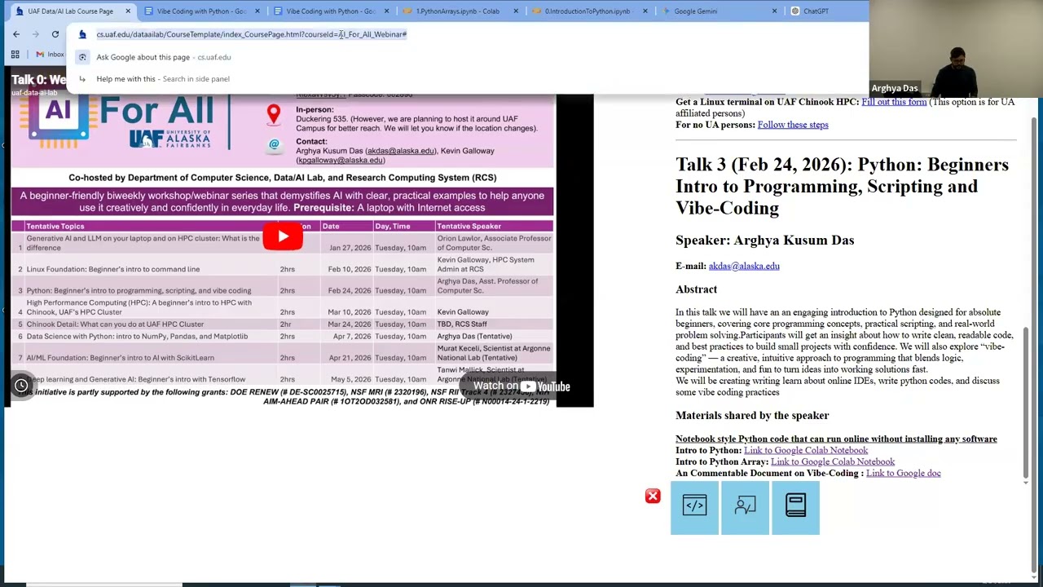Open the 'Follow these steps' link

click(x=793, y=125)
